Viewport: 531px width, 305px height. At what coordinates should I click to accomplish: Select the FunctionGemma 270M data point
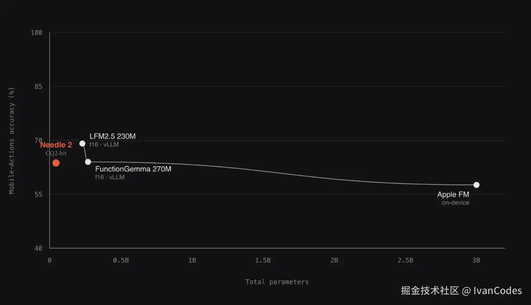point(88,162)
